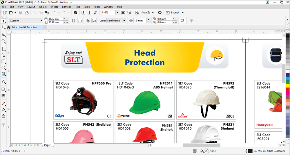Select the Freehand drawing tool

pyautogui.click(x=3, y=49)
